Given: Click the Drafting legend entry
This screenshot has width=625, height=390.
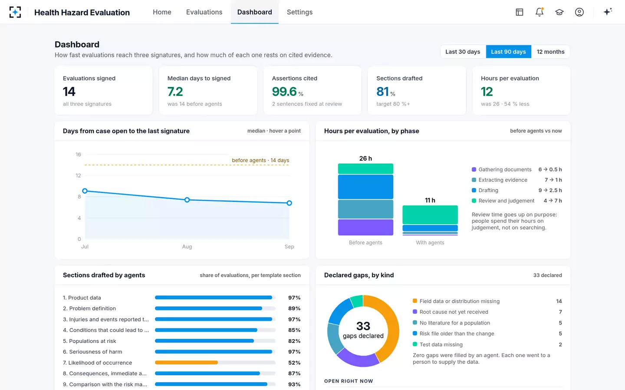Looking at the screenshot, I should [x=516, y=190].
